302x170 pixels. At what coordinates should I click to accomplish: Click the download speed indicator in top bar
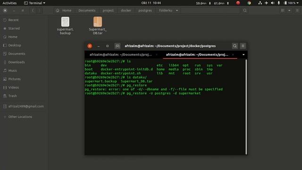pos(203,3)
